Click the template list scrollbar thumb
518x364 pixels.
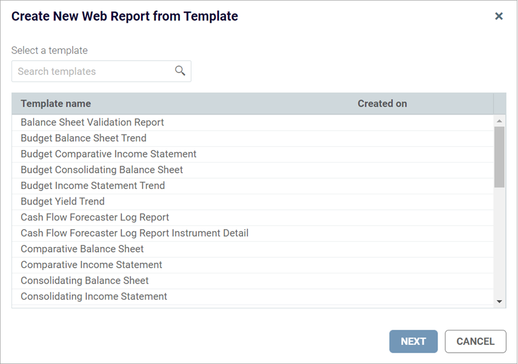pos(499,157)
